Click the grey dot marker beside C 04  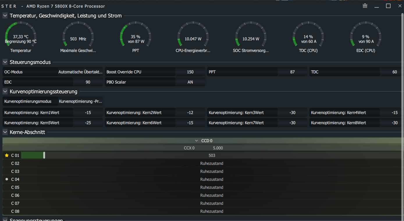(7, 179)
